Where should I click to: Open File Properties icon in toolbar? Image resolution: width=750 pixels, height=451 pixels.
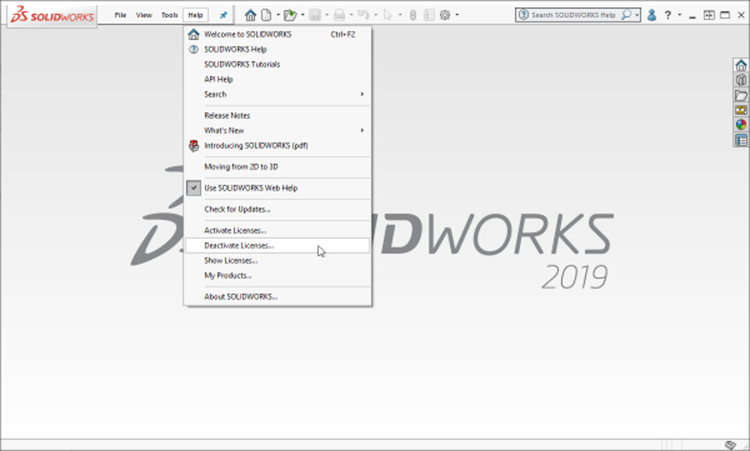[429, 15]
